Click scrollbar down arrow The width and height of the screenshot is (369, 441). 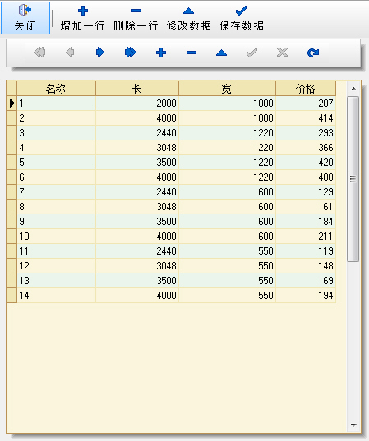(353, 425)
